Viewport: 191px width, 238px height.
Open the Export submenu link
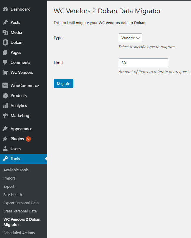coord(9,187)
